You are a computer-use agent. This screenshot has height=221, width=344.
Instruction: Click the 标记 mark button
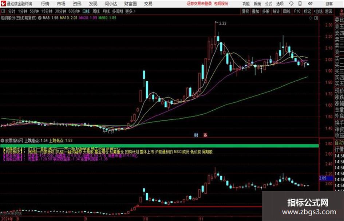307,11
